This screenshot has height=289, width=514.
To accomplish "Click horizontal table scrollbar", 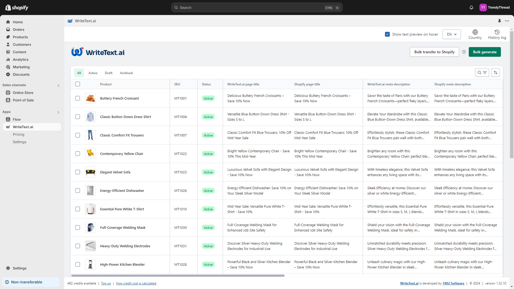I will pyautogui.click(x=178, y=275).
